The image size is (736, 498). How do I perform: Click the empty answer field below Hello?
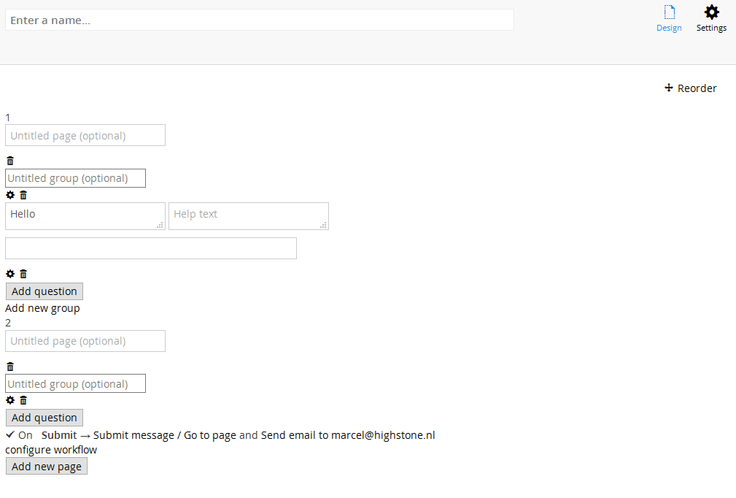click(x=151, y=248)
